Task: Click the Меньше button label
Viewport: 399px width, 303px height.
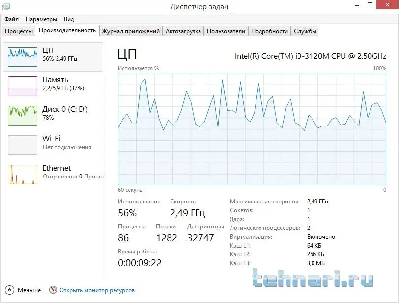Action: click(29, 290)
